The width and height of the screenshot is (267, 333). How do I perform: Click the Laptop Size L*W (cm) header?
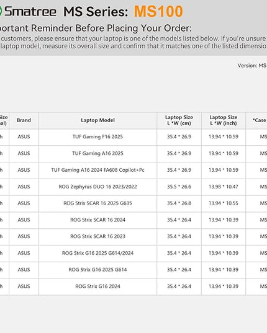pyautogui.click(x=179, y=120)
